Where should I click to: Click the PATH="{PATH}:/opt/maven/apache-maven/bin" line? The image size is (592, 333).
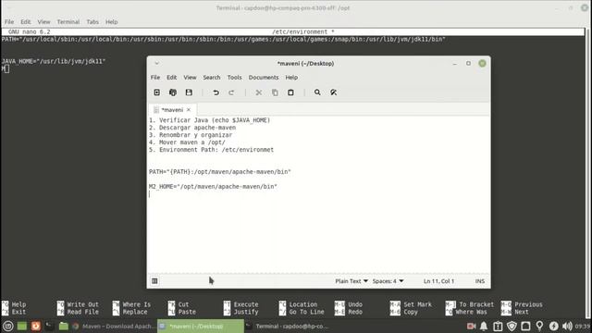click(220, 172)
